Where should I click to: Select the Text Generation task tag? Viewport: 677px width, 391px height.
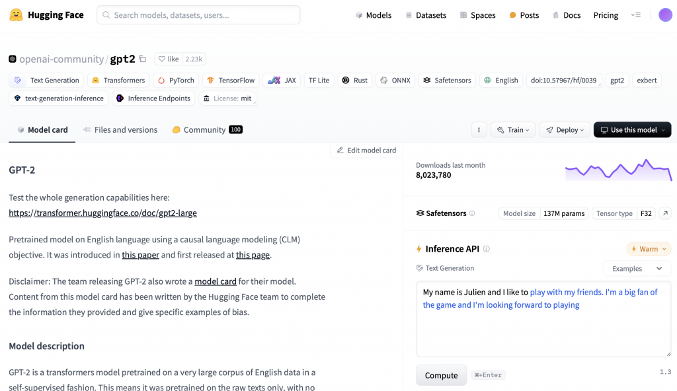click(46, 81)
